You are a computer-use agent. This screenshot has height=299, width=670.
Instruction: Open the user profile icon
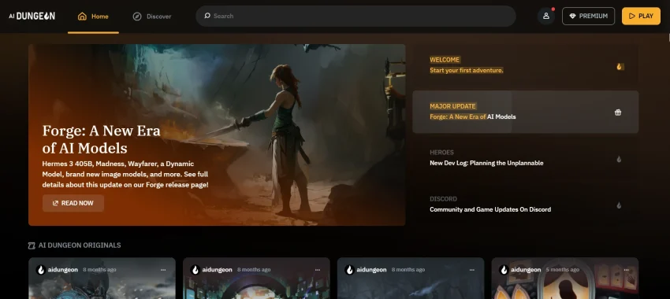point(545,16)
